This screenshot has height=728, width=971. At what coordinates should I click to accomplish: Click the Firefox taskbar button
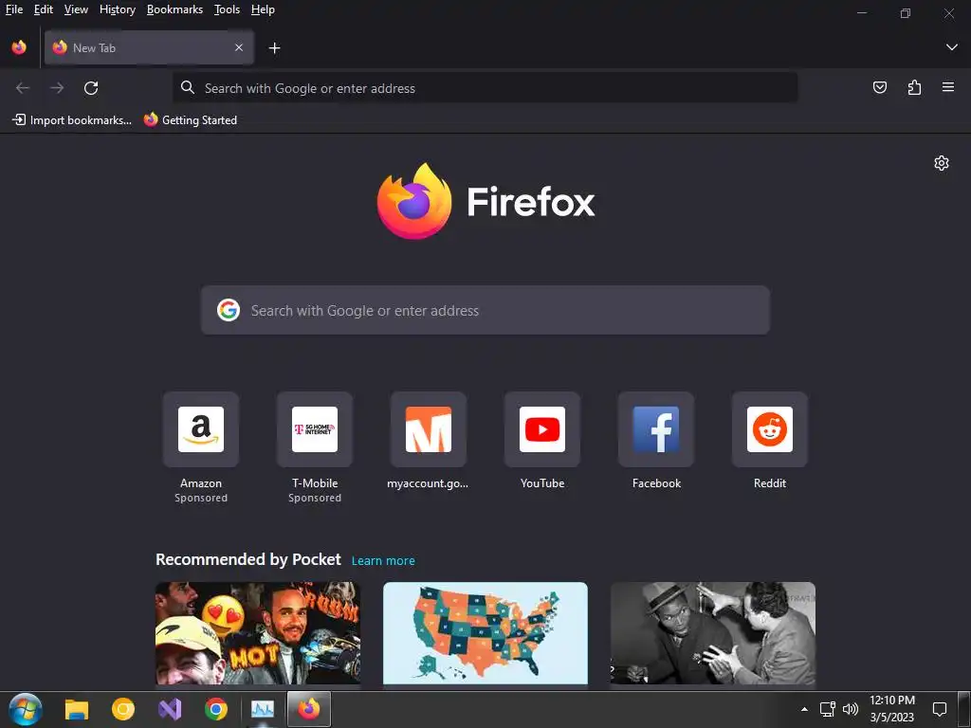tap(308, 709)
